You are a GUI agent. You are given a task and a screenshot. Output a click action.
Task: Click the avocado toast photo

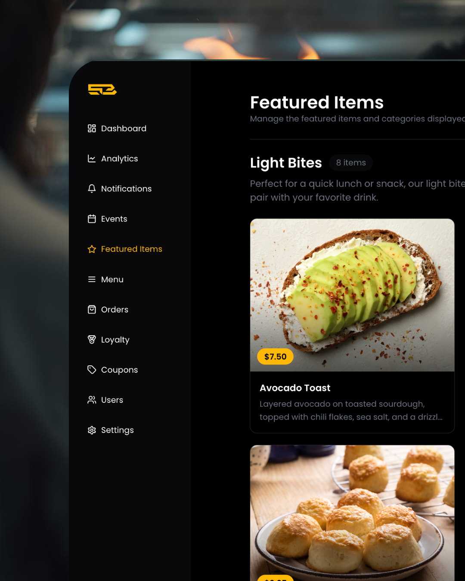click(x=352, y=295)
